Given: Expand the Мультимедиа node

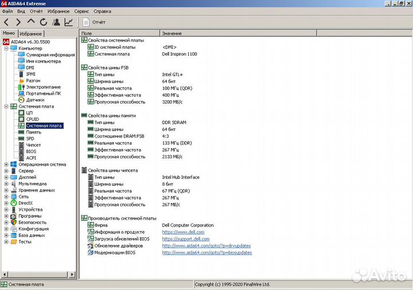Looking at the screenshot, I should click(6, 184).
